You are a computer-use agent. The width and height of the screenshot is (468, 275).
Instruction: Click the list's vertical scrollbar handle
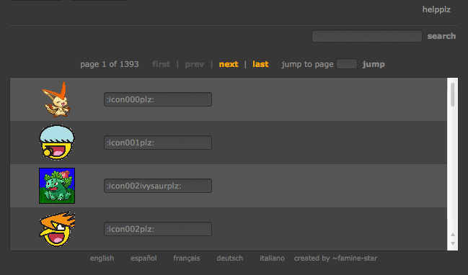tap(452, 94)
